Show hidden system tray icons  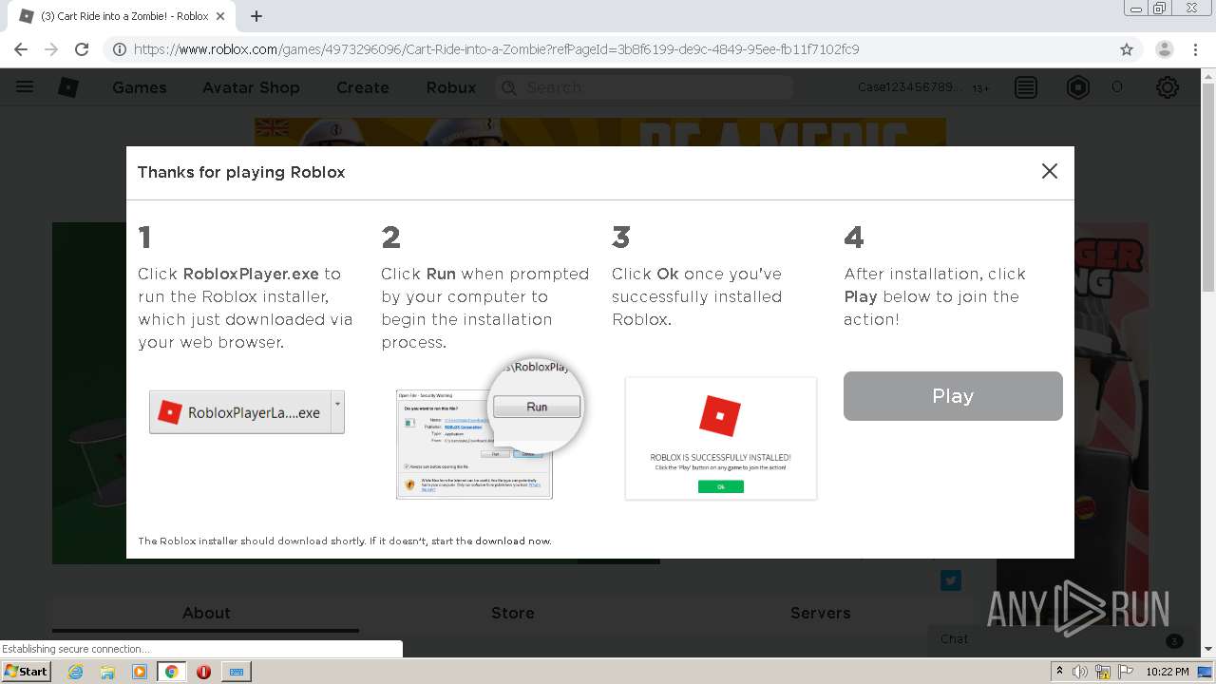(1059, 672)
